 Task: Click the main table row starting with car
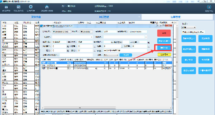(21, 74)
